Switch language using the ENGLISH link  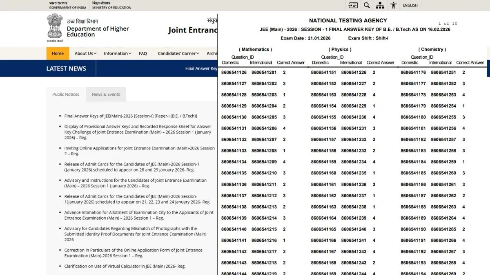410,5
